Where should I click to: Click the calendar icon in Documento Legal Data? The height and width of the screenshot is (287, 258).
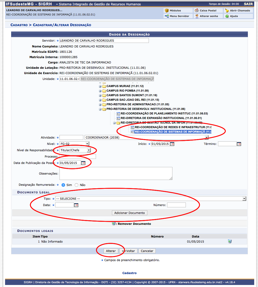(x=76, y=205)
